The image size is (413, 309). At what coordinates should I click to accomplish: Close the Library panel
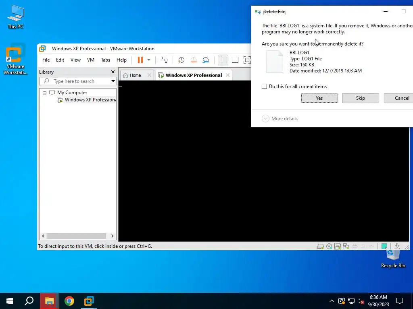(x=113, y=72)
